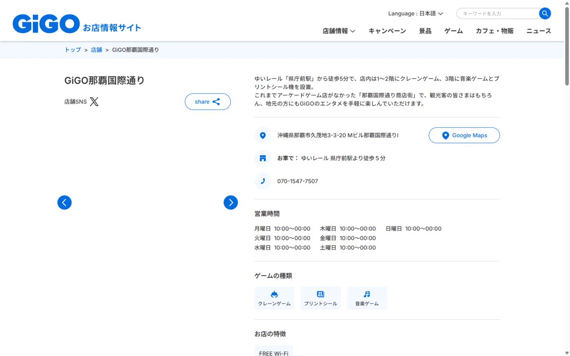This screenshot has height=356, width=570.
Task: Expand the 店舗情報 menu
Action: (x=339, y=31)
